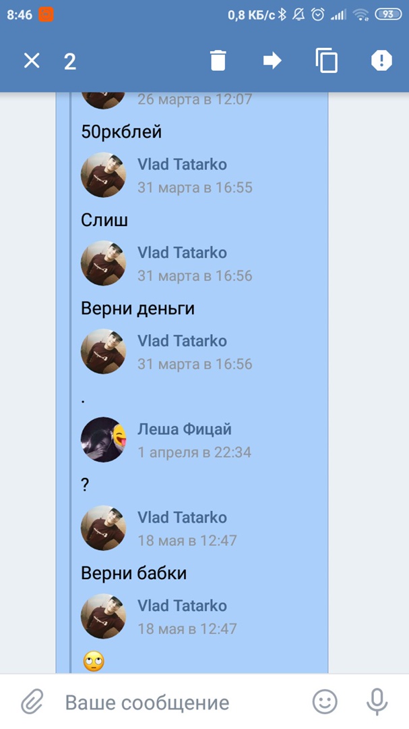Tap the Wi-Fi status bar icon
Image resolution: width=409 pixels, height=729 pixels.
(x=360, y=15)
